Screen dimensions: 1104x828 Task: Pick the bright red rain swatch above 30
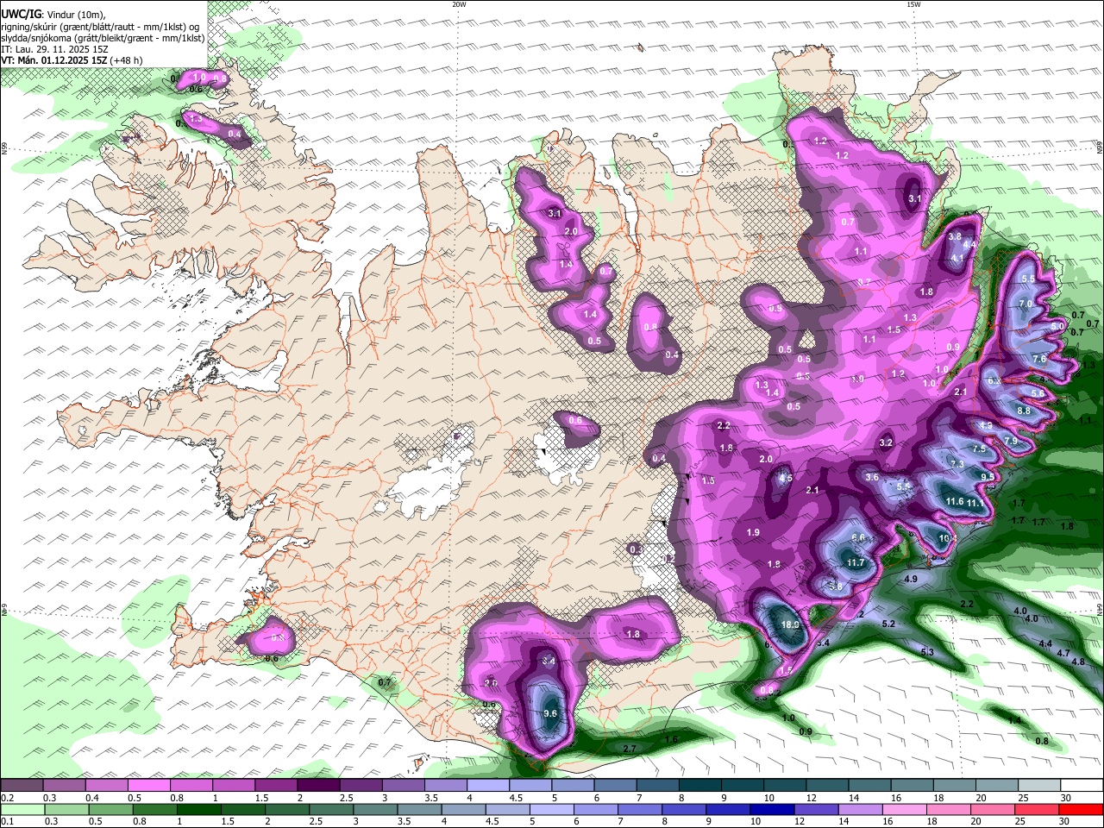pyautogui.click(x=1080, y=809)
